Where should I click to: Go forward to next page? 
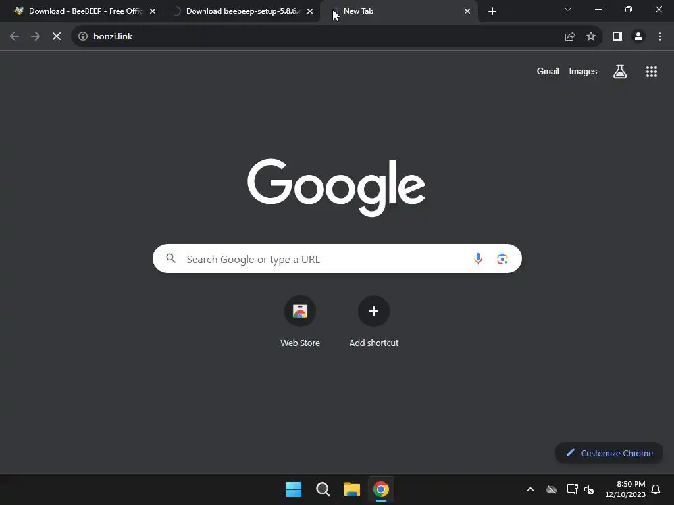(x=36, y=37)
